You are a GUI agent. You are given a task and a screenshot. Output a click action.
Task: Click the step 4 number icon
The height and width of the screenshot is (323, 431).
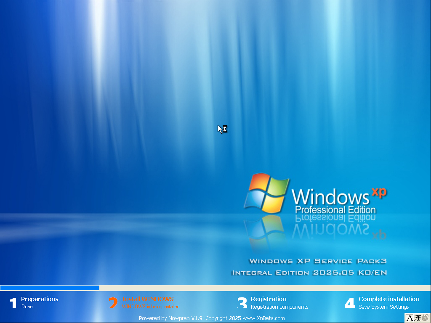(x=350, y=303)
